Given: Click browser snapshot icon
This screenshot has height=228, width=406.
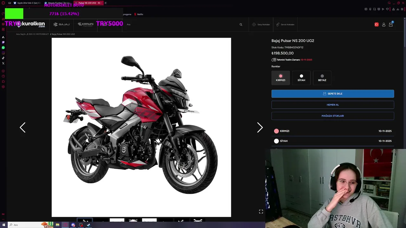Looking at the screenshot, I should click(374, 9).
